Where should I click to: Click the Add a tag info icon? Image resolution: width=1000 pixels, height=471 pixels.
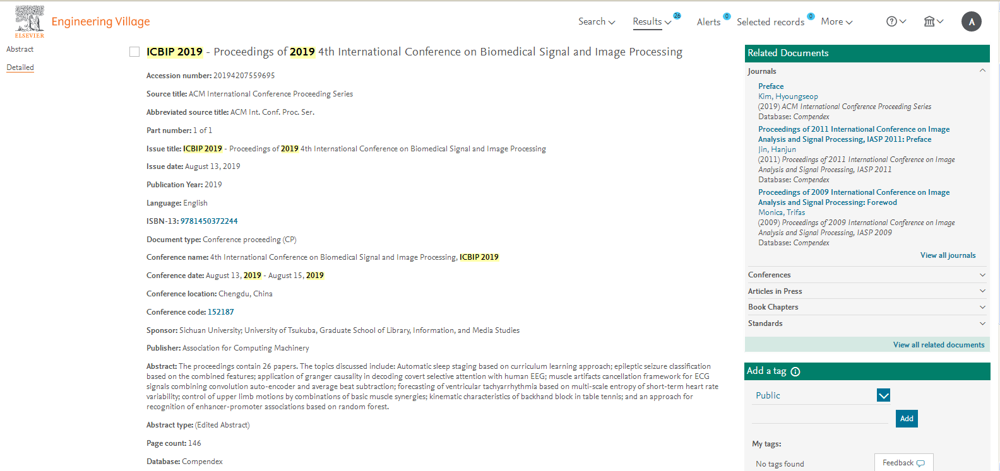click(795, 371)
